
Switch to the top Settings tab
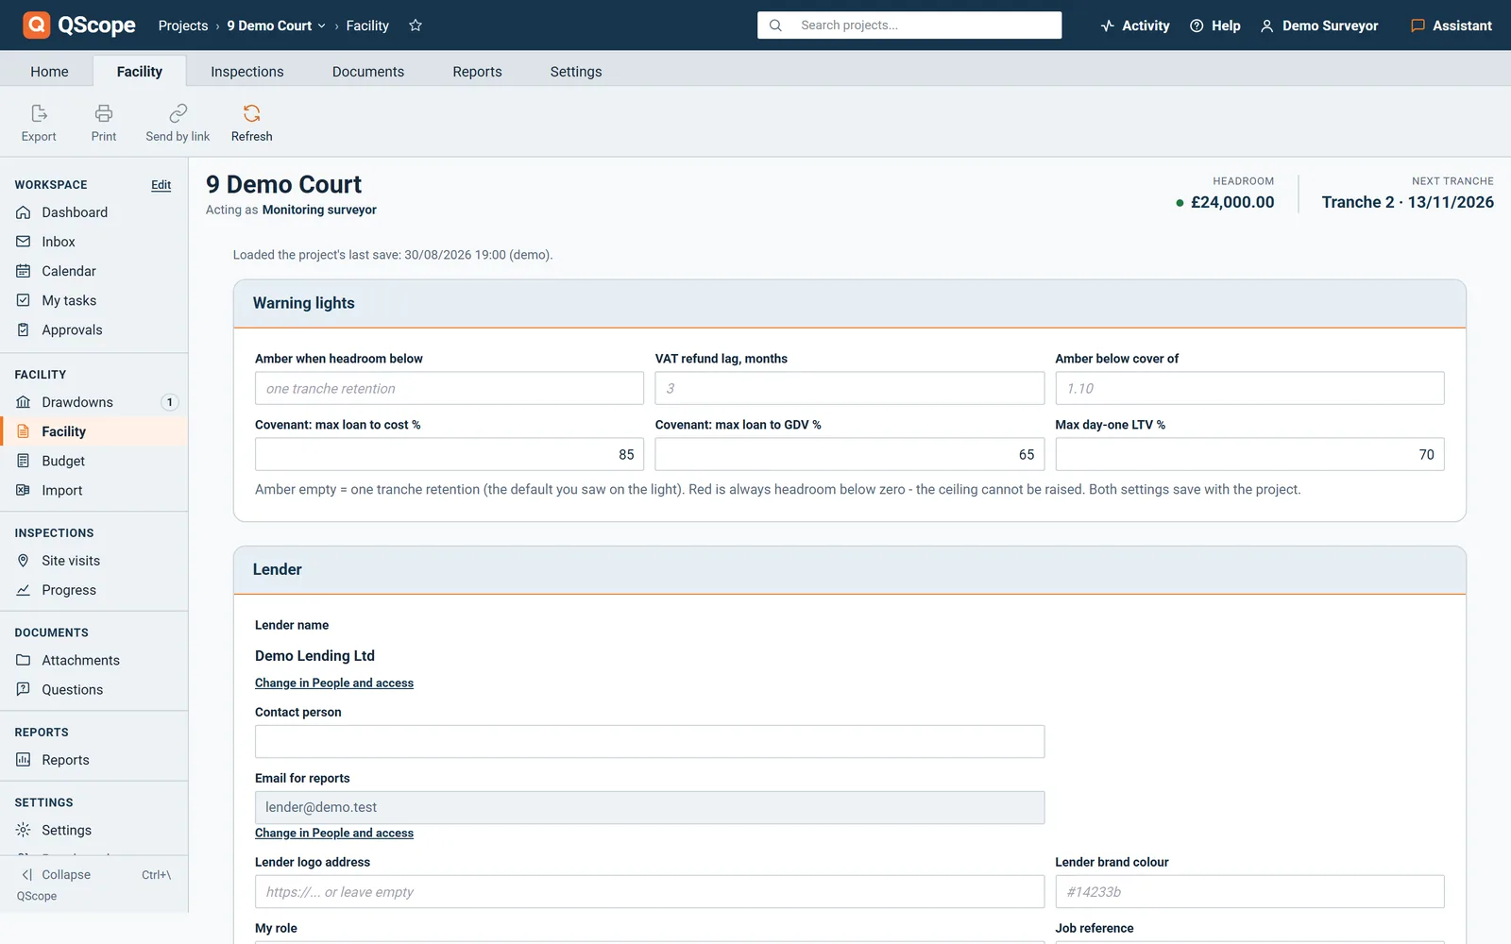[576, 72]
